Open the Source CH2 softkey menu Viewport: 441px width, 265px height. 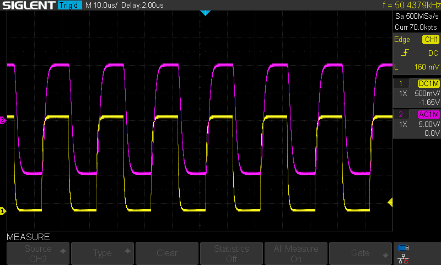point(38,253)
